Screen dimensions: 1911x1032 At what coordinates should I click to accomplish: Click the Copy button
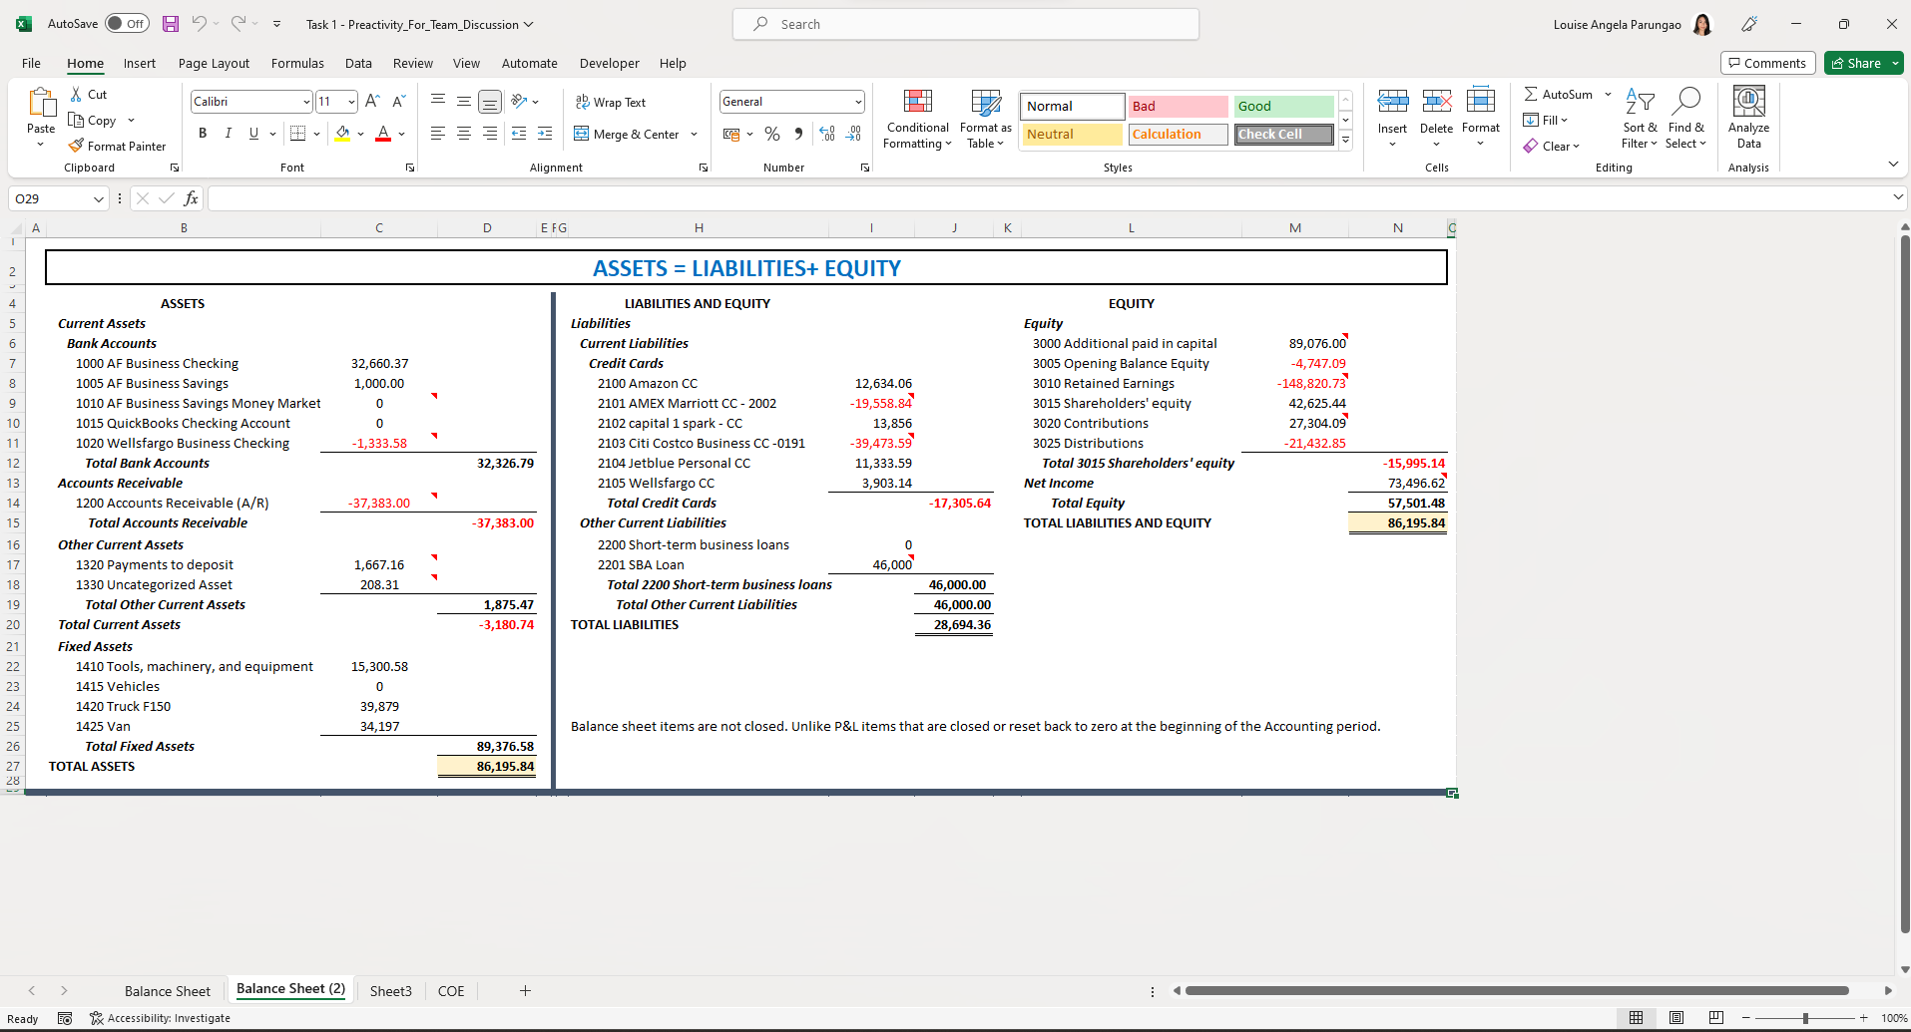point(93,120)
